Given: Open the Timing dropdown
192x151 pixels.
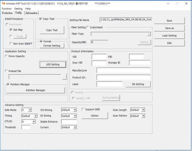Looking at the screenshot, I should [x=35, y=116].
